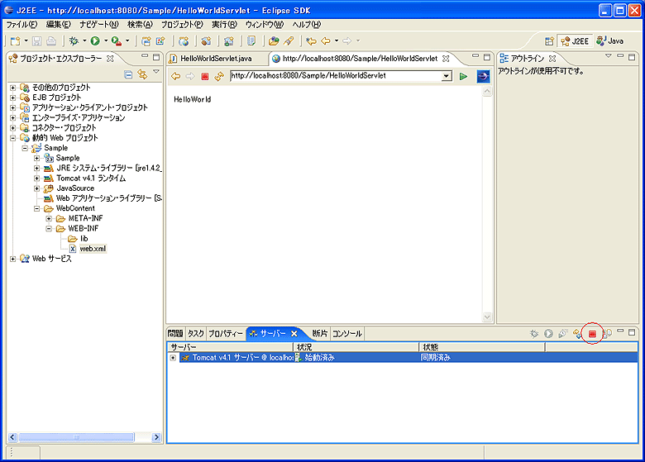Expand the Web サービス tree node

click(12, 259)
